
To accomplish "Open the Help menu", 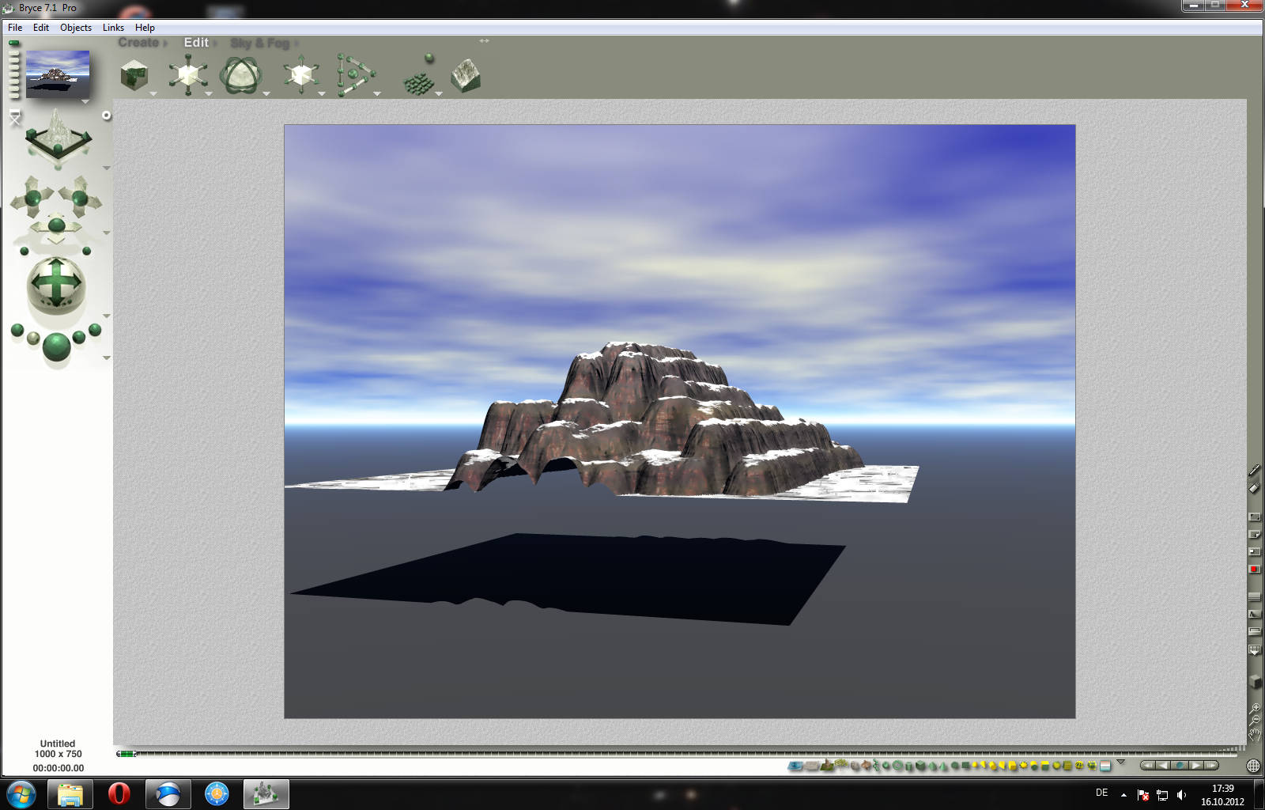I will coord(145,28).
